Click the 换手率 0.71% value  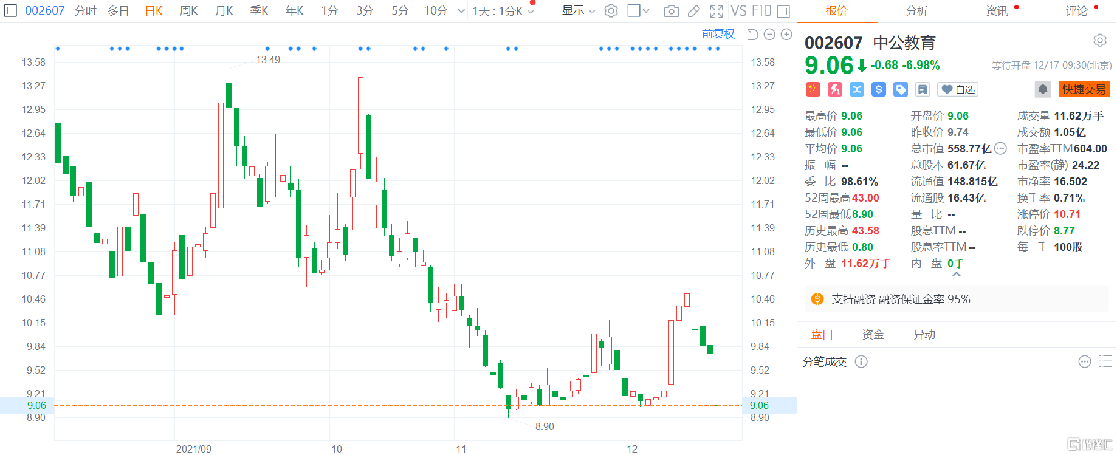(1069, 198)
